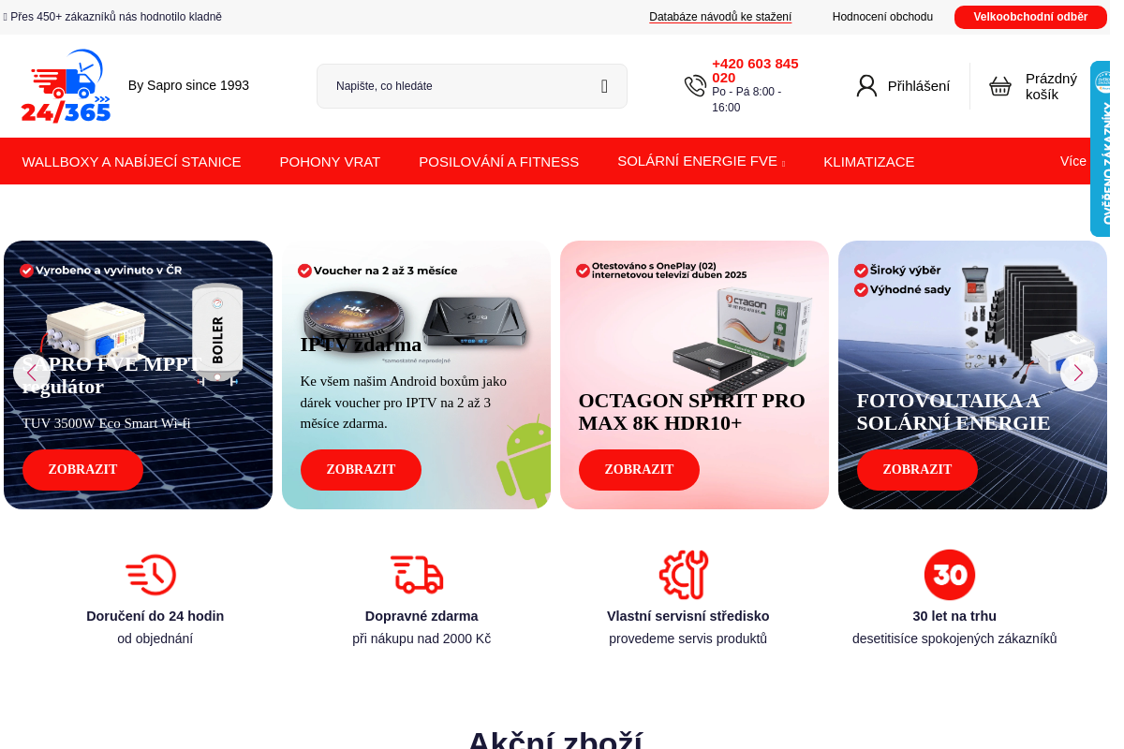Click the search magnifier icon
The width and height of the screenshot is (1124, 749).
coord(604,86)
